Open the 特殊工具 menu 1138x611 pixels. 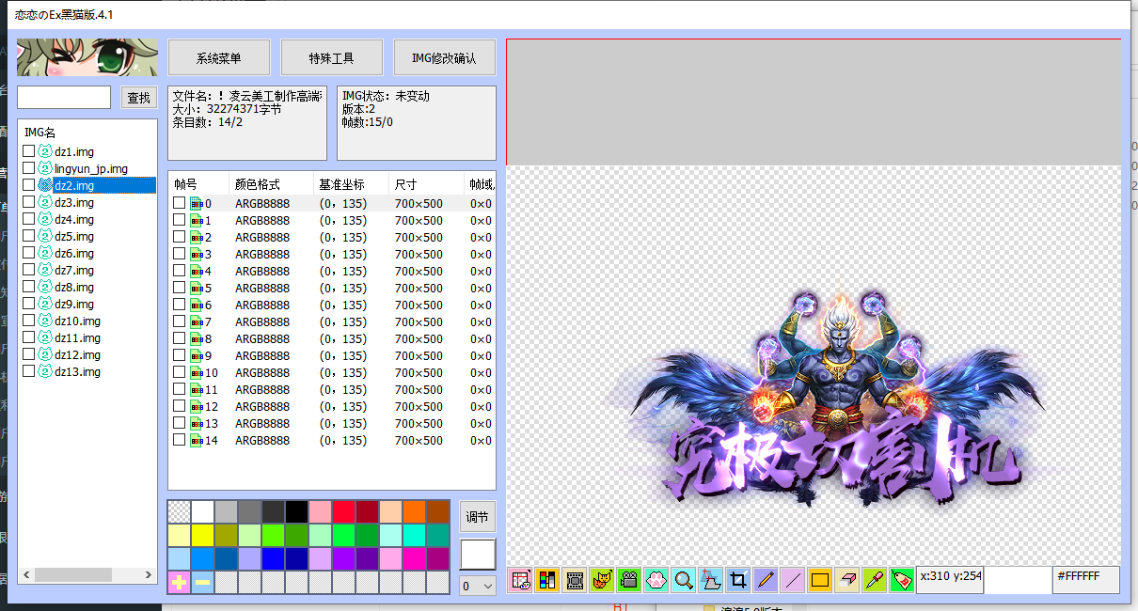point(331,56)
